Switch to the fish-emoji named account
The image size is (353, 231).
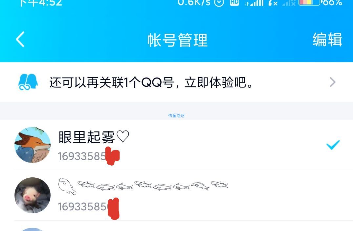[x=177, y=195]
